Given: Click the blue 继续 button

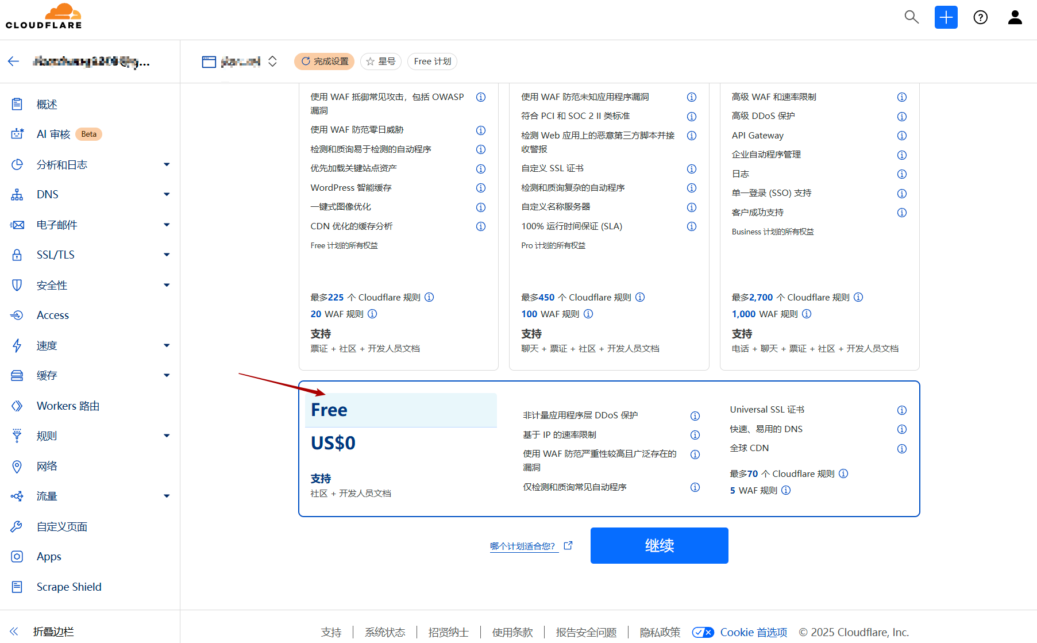Looking at the screenshot, I should pyautogui.click(x=659, y=545).
